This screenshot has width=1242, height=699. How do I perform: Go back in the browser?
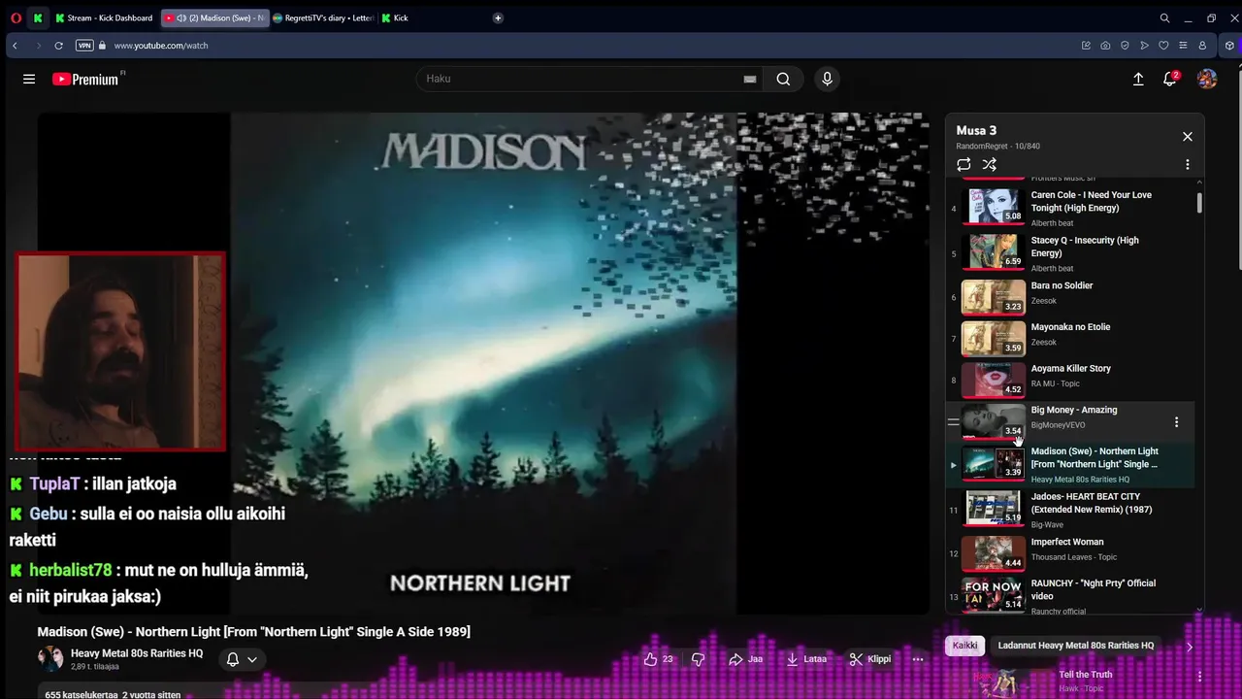(x=15, y=46)
